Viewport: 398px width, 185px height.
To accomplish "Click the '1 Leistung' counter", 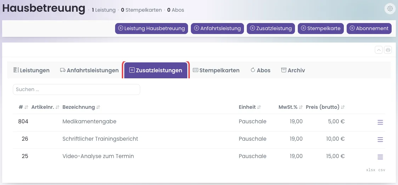I will [103, 10].
